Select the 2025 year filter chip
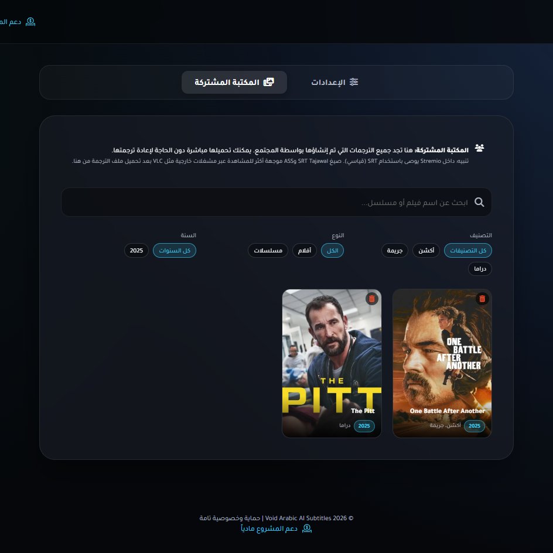 click(136, 250)
